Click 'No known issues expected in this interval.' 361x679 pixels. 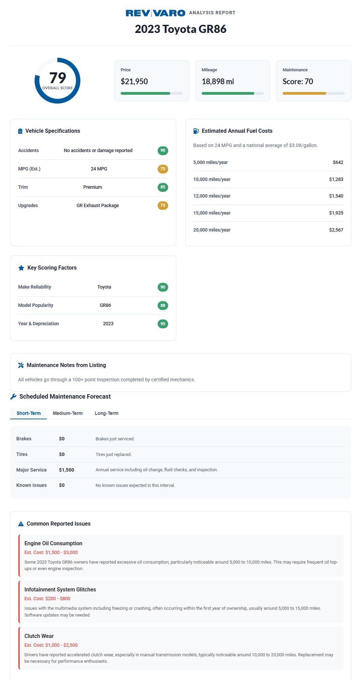tap(135, 485)
